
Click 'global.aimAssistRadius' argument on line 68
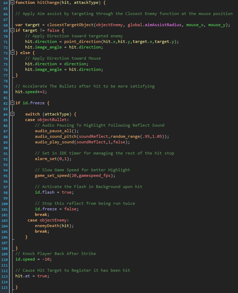point(155,25)
